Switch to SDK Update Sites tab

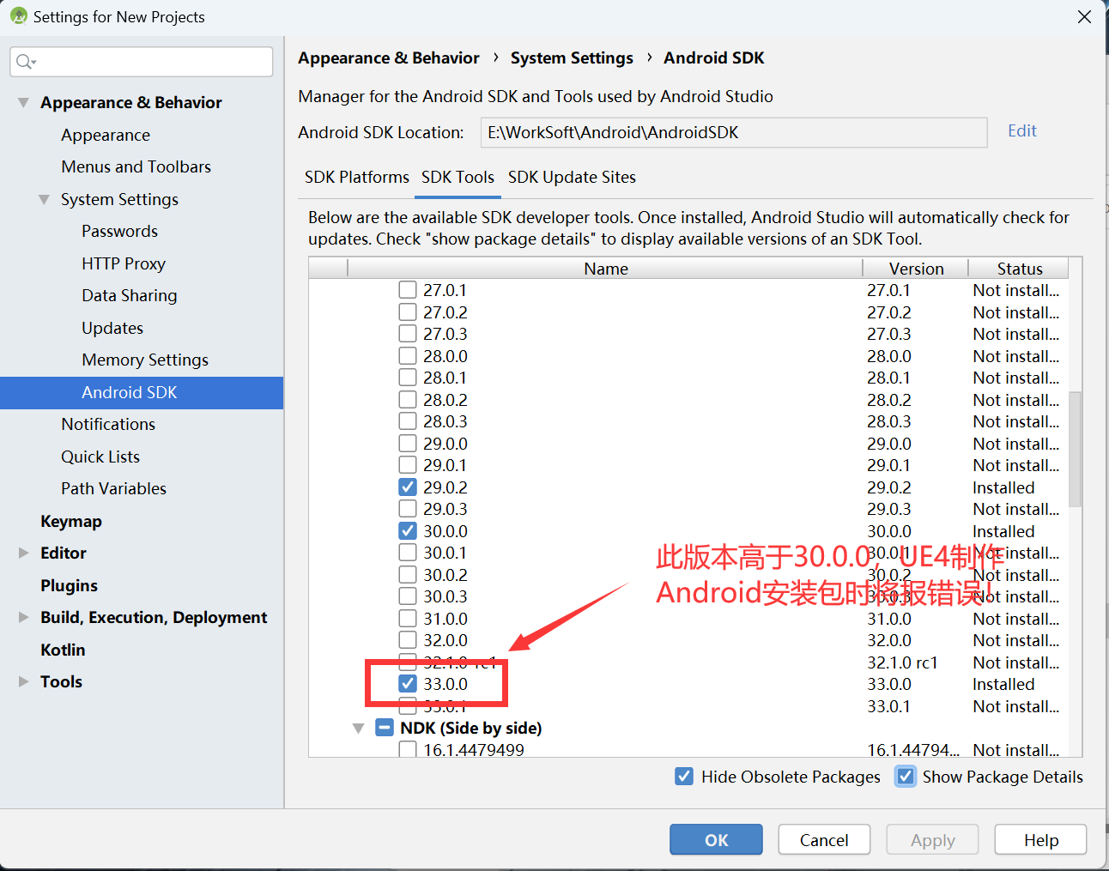(x=572, y=178)
